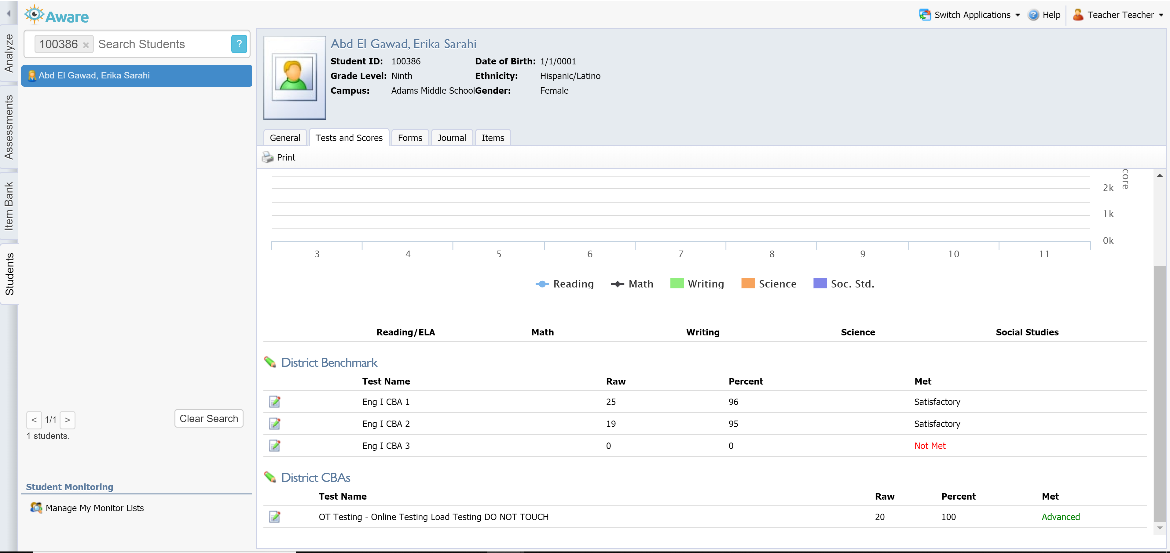Viewport: 1170px width, 553px height.
Task: Switch to Item Bank side tab
Action: (x=9, y=206)
